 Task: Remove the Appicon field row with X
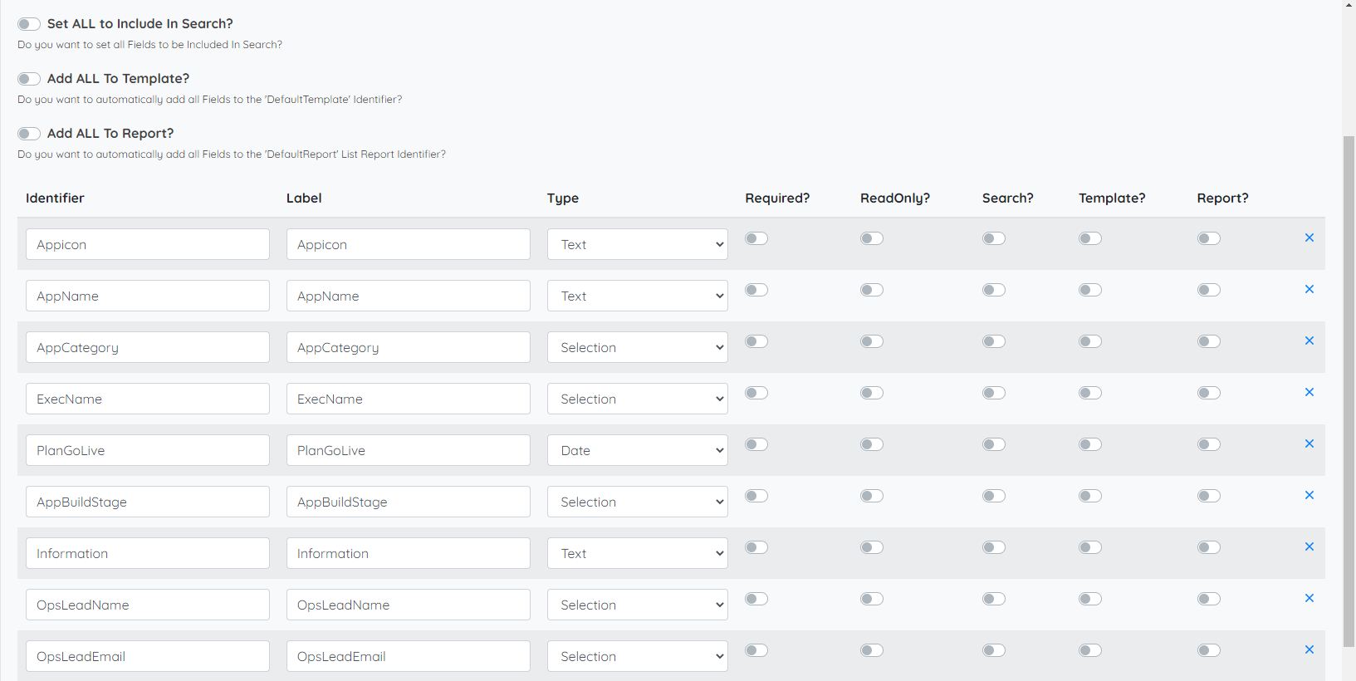1309,238
